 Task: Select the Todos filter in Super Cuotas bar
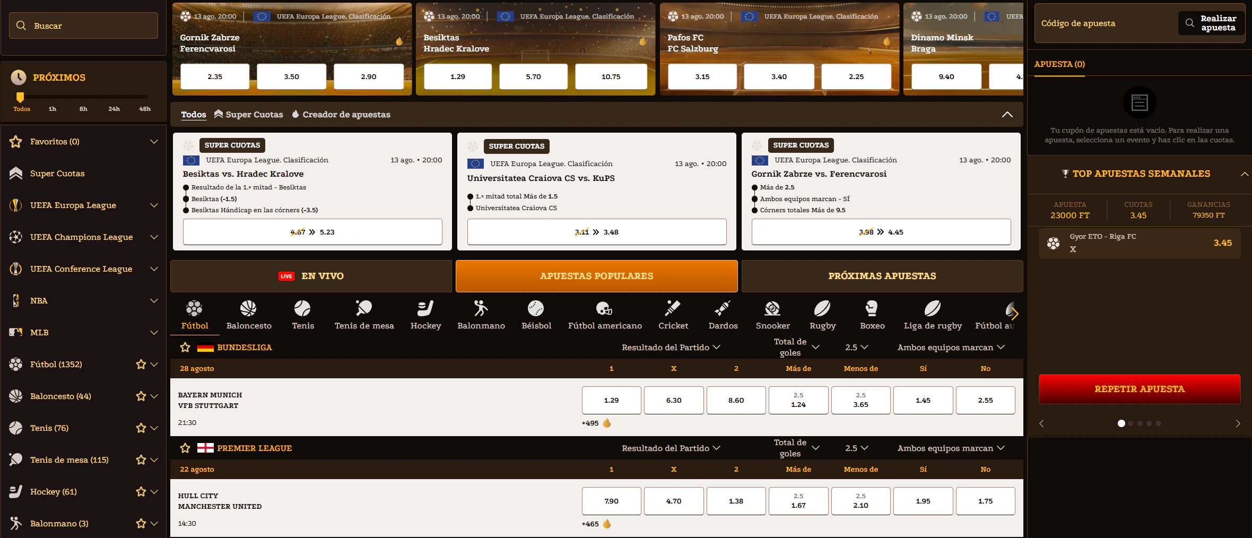pyautogui.click(x=194, y=115)
